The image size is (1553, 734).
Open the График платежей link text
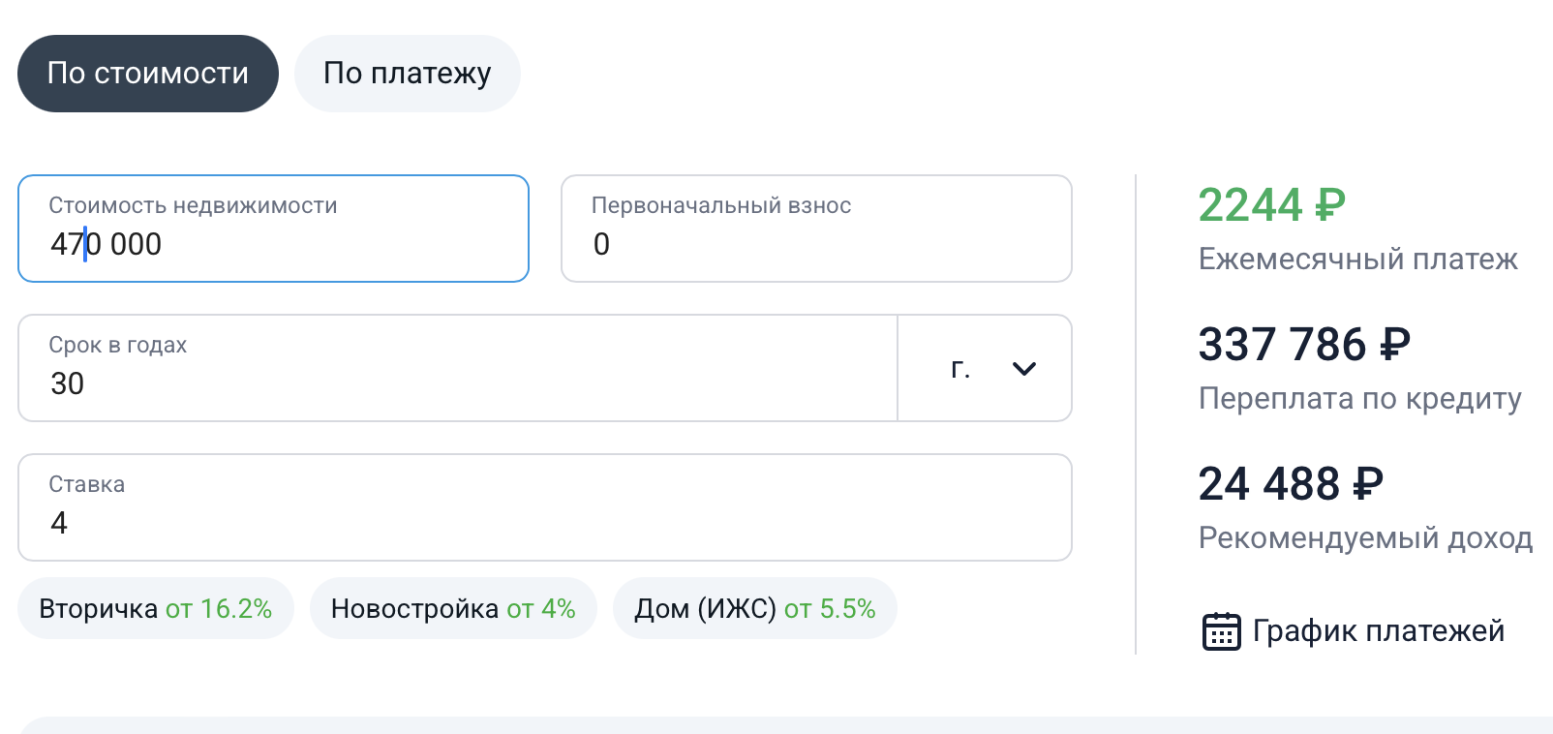[x=1378, y=631]
